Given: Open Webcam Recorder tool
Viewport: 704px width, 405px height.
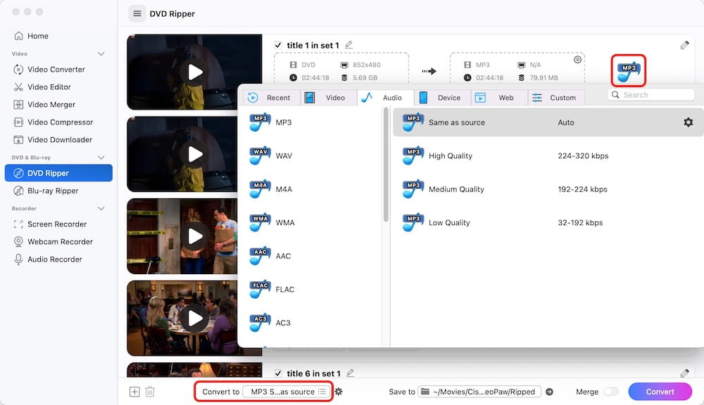Looking at the screenshot, I should (x=54, y=241).
